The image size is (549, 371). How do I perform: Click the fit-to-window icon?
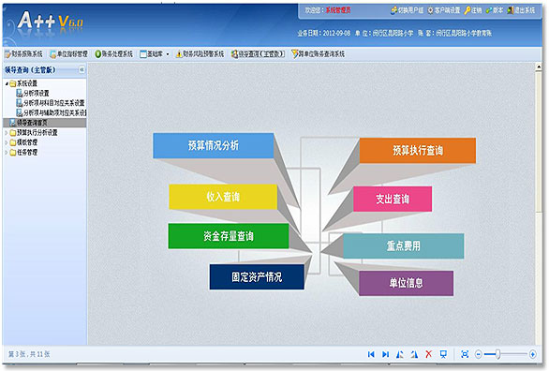pos(465,354)
